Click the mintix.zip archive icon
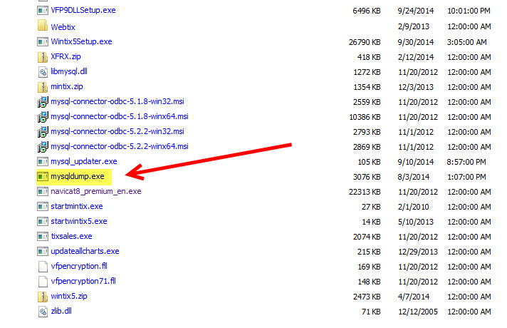507x328 pixels. pos(42,87)
